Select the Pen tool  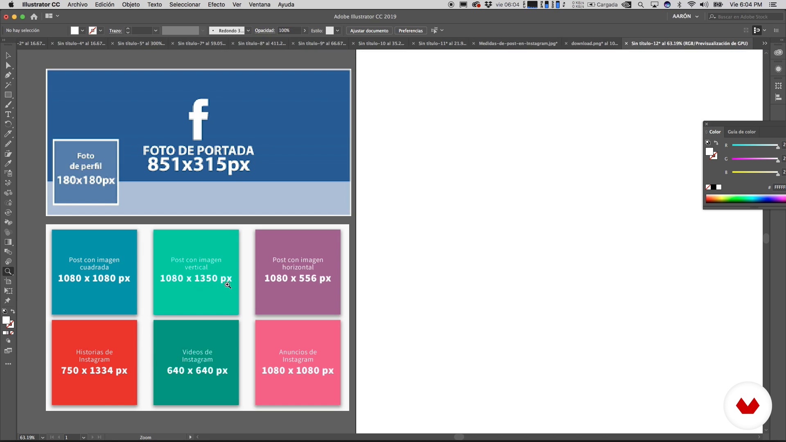(x=8, y=75)
